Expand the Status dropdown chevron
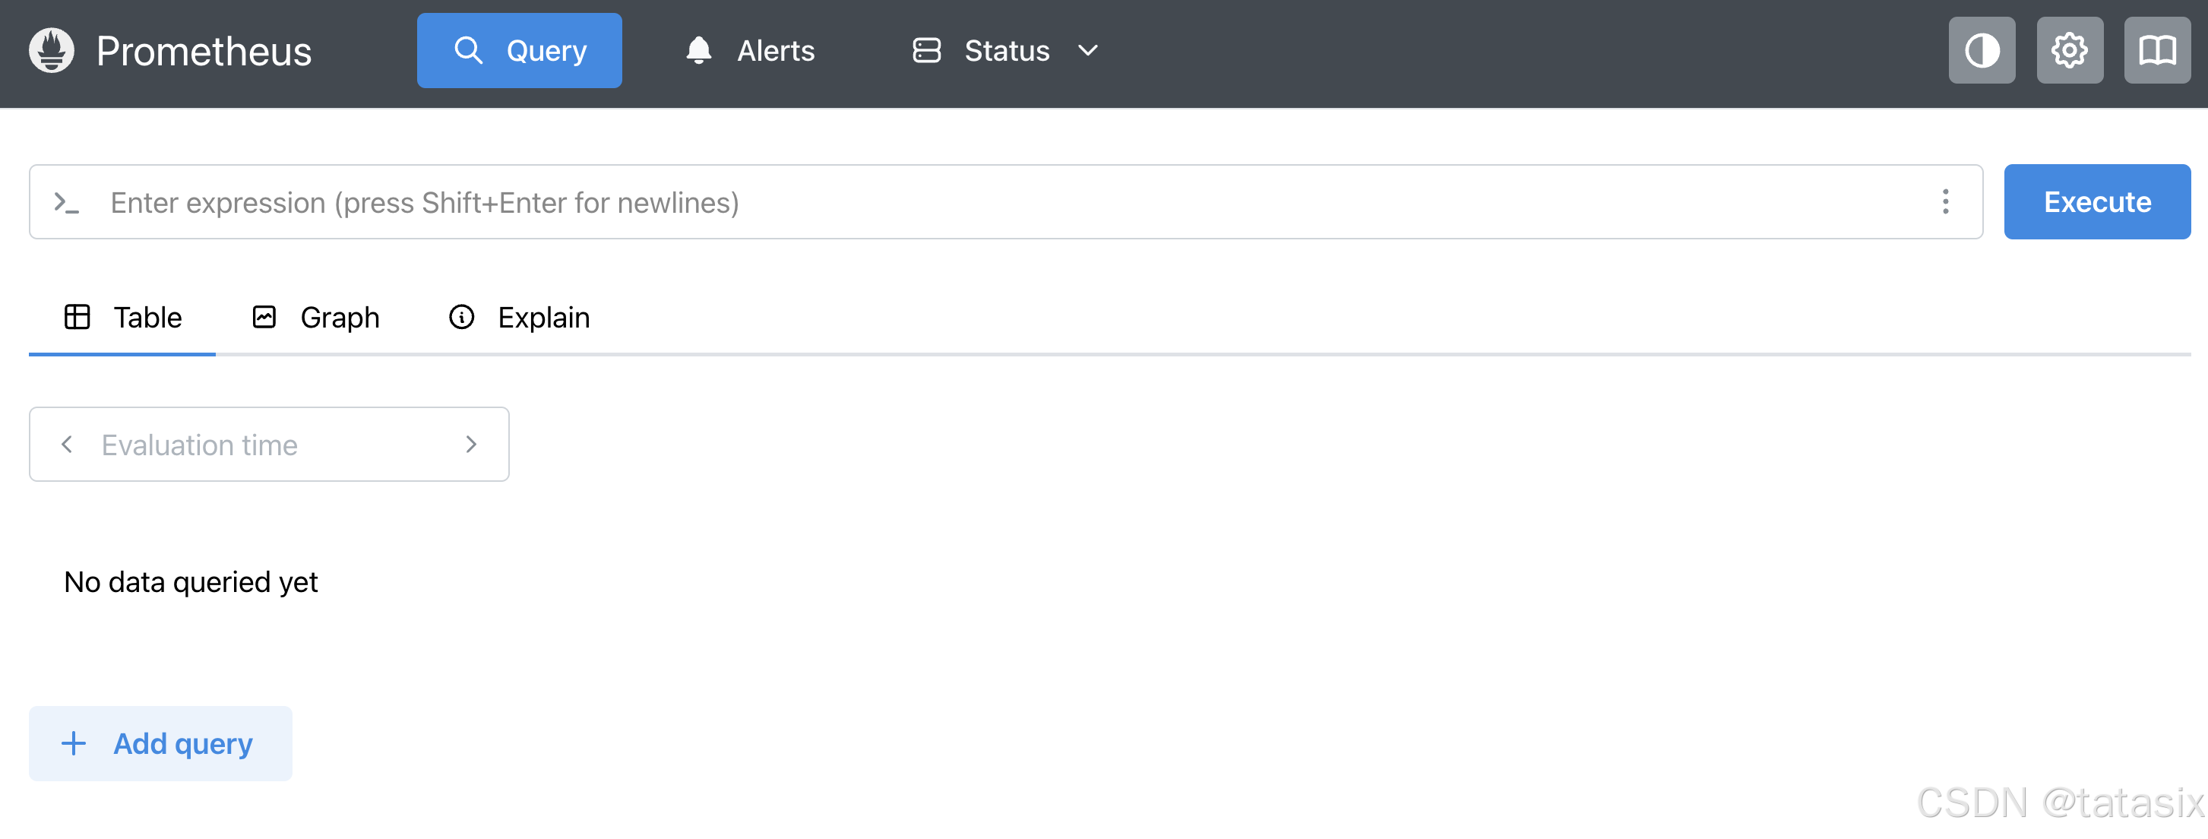2208x839 pixels. pyautogui.click(x=1087, y=51)
